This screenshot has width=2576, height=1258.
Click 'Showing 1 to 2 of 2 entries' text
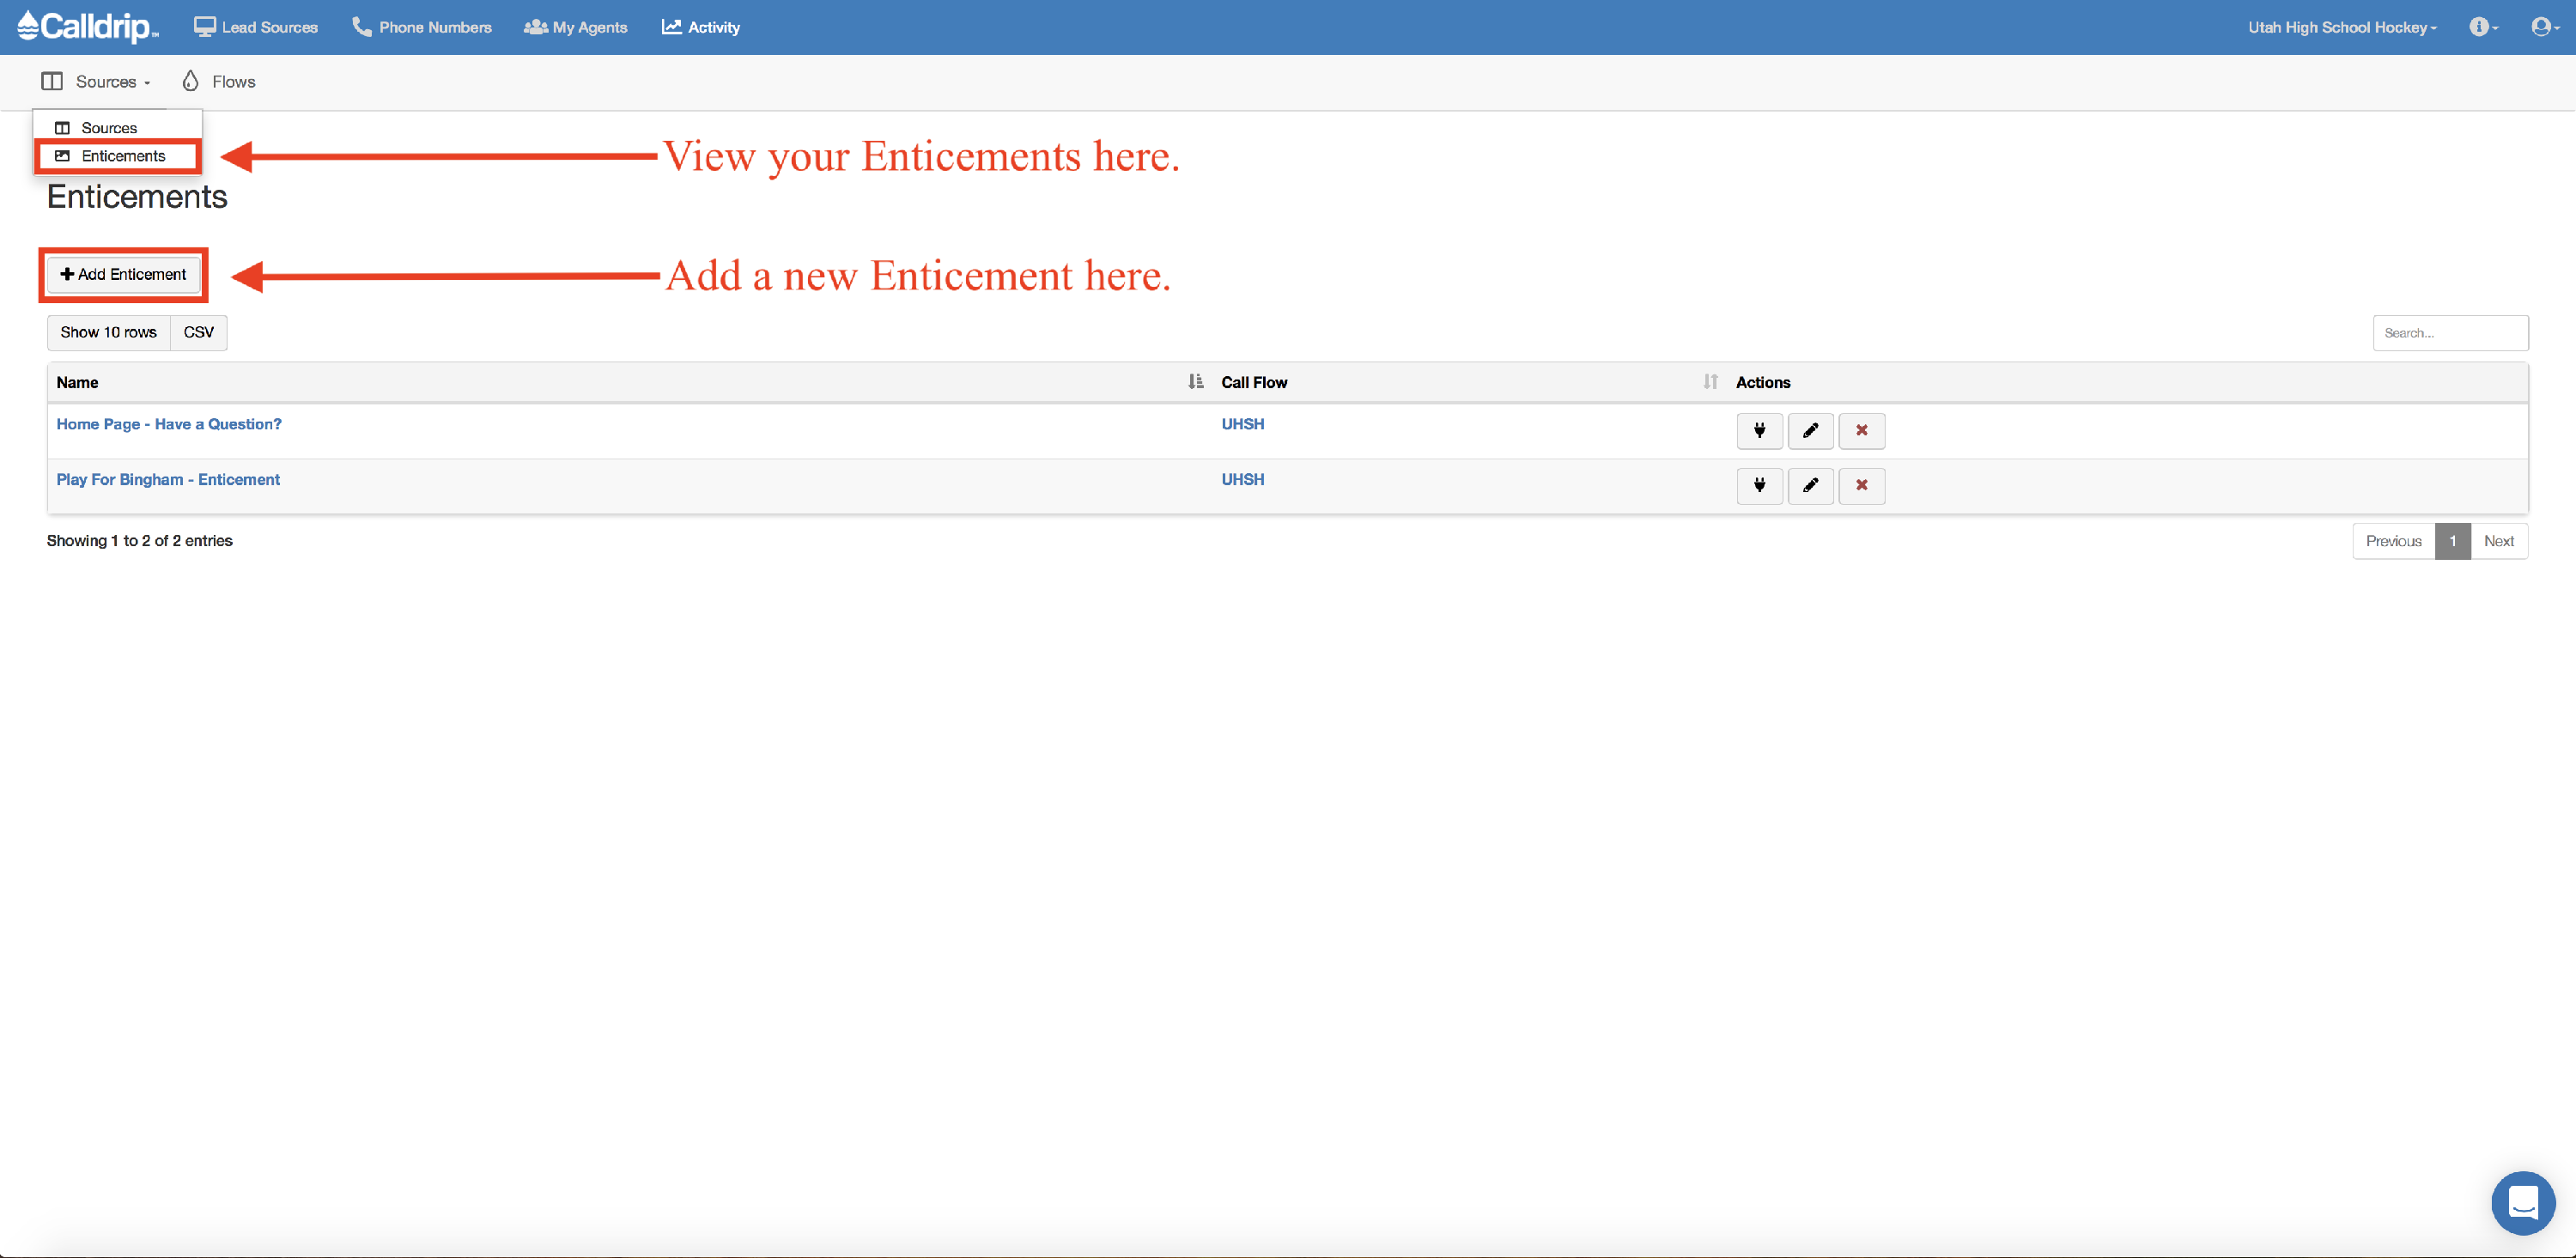click(140, 541)
